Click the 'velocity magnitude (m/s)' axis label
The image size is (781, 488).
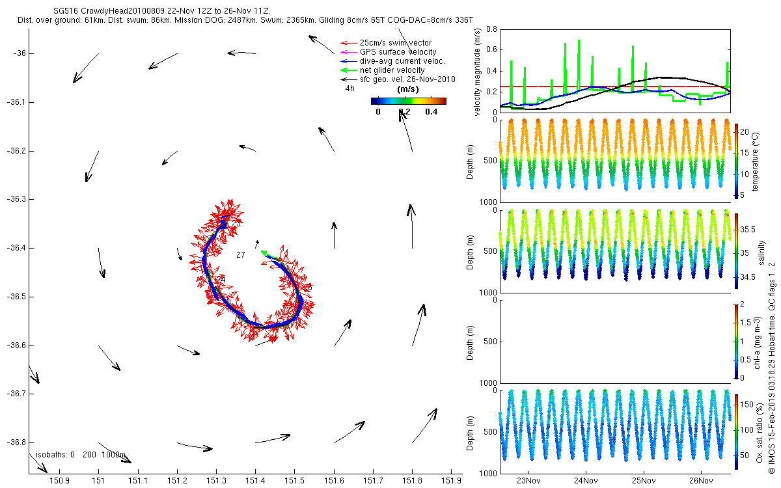coord(478,72)
